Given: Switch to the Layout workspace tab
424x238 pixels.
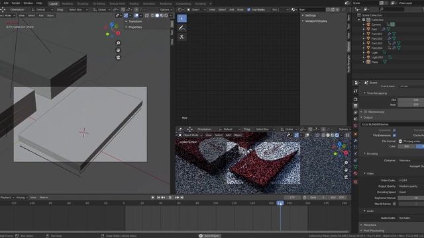Looking at the screenshot, I should [54, 4].
